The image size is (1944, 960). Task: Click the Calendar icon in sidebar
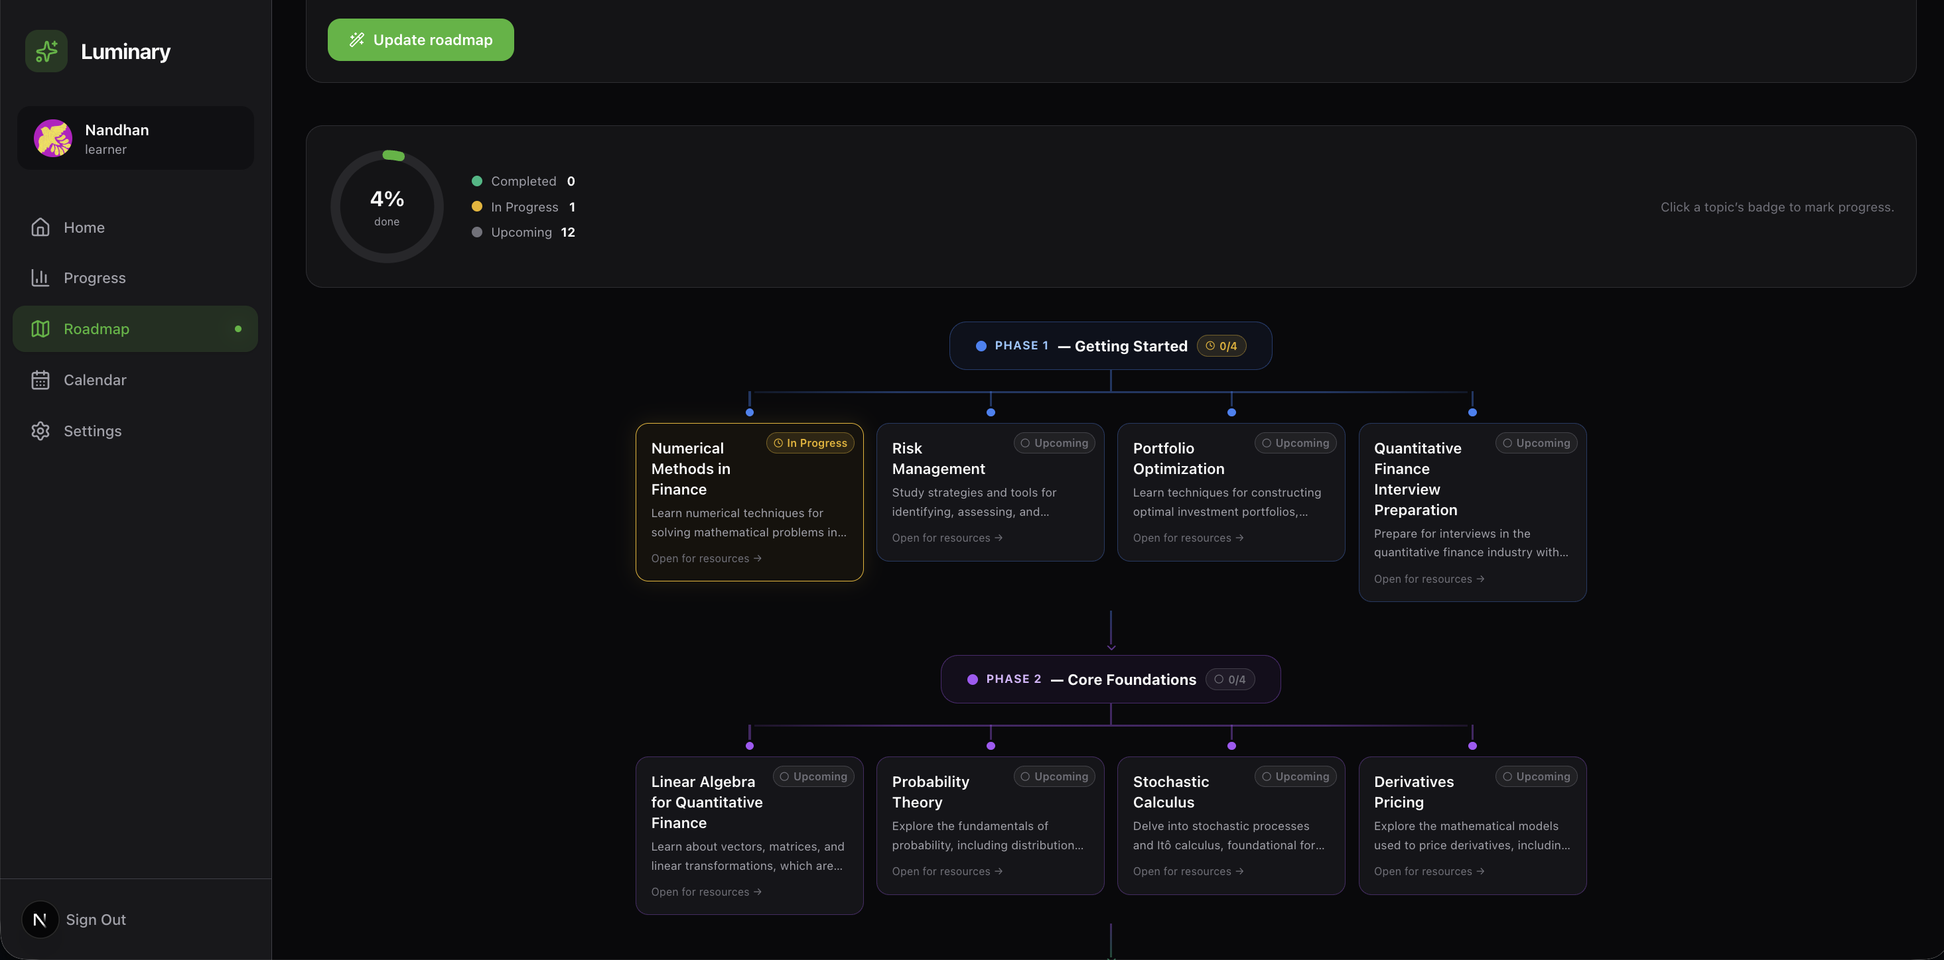40,380
